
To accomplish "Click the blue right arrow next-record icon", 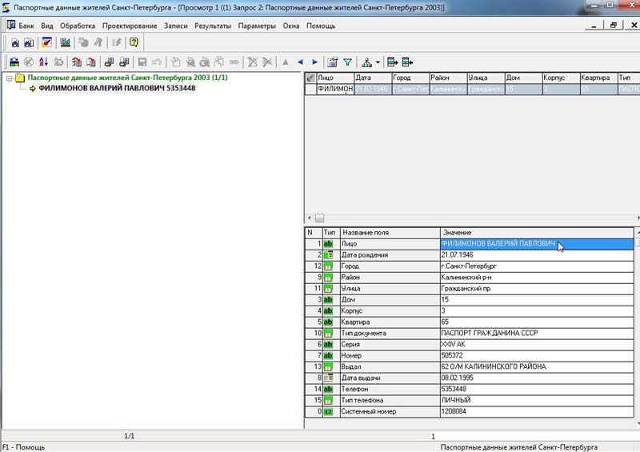I will point(315,62).
